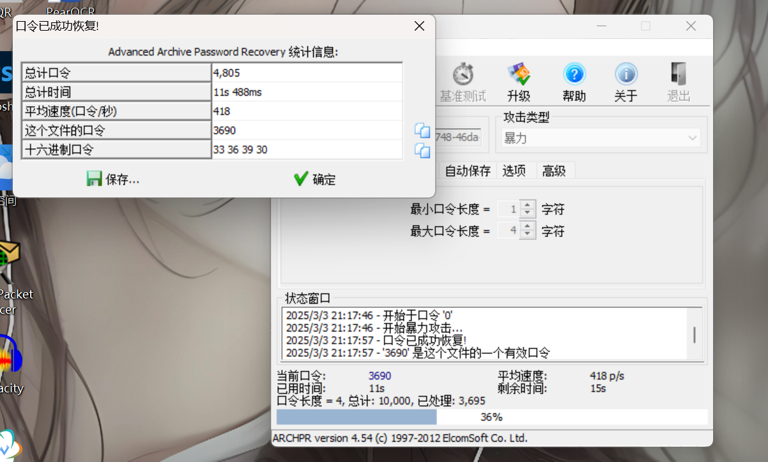Click Save (保存...) in statistics dialog
Screen dimensions: 768x462
point(113,180)
